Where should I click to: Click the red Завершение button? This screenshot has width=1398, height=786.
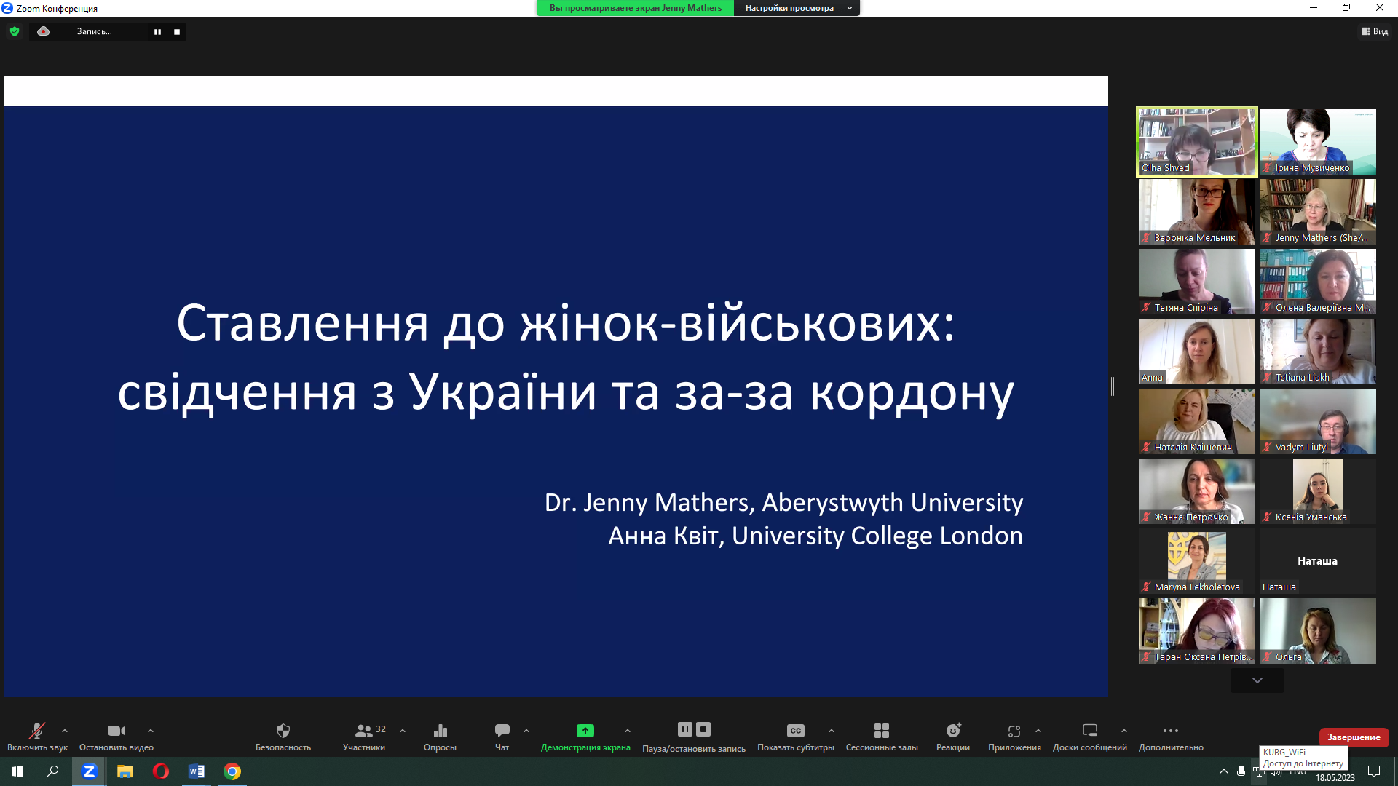pyautogui.click(x=1354, y=737)
